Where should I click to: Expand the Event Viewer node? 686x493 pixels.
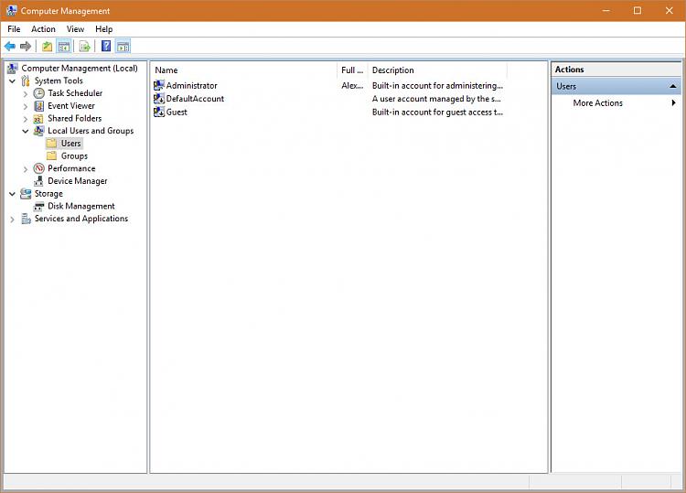coord(26,106)
